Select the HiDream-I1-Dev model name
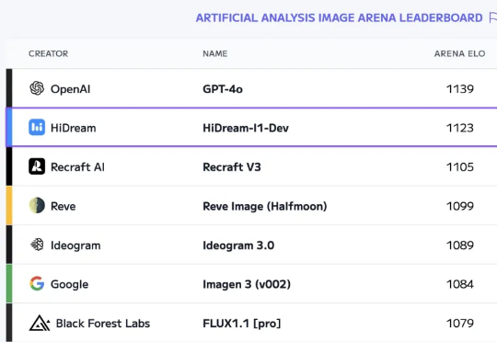 click(x=246, y=128)
